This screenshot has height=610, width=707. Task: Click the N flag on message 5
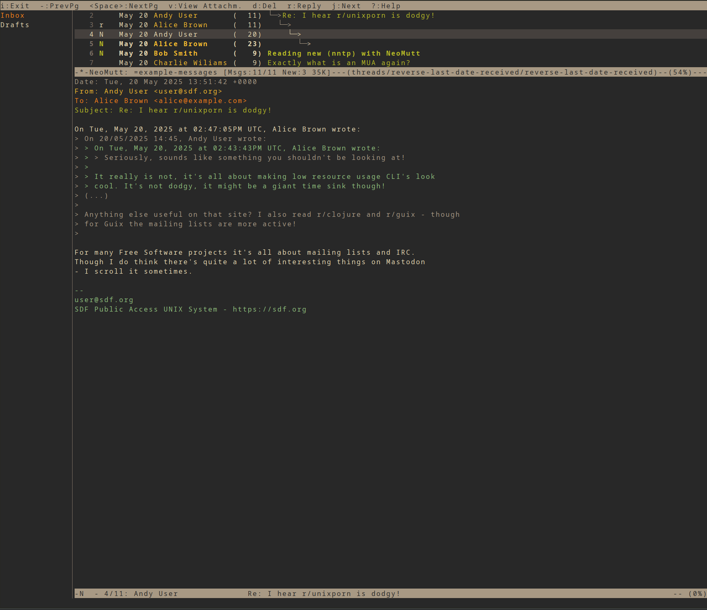tap(101, 44)
